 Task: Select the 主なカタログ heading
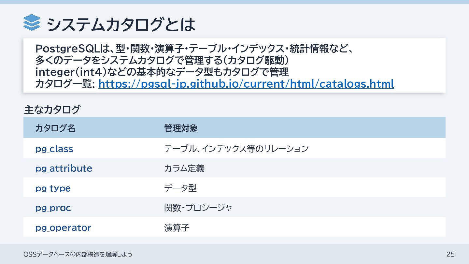tap(52, 110)
